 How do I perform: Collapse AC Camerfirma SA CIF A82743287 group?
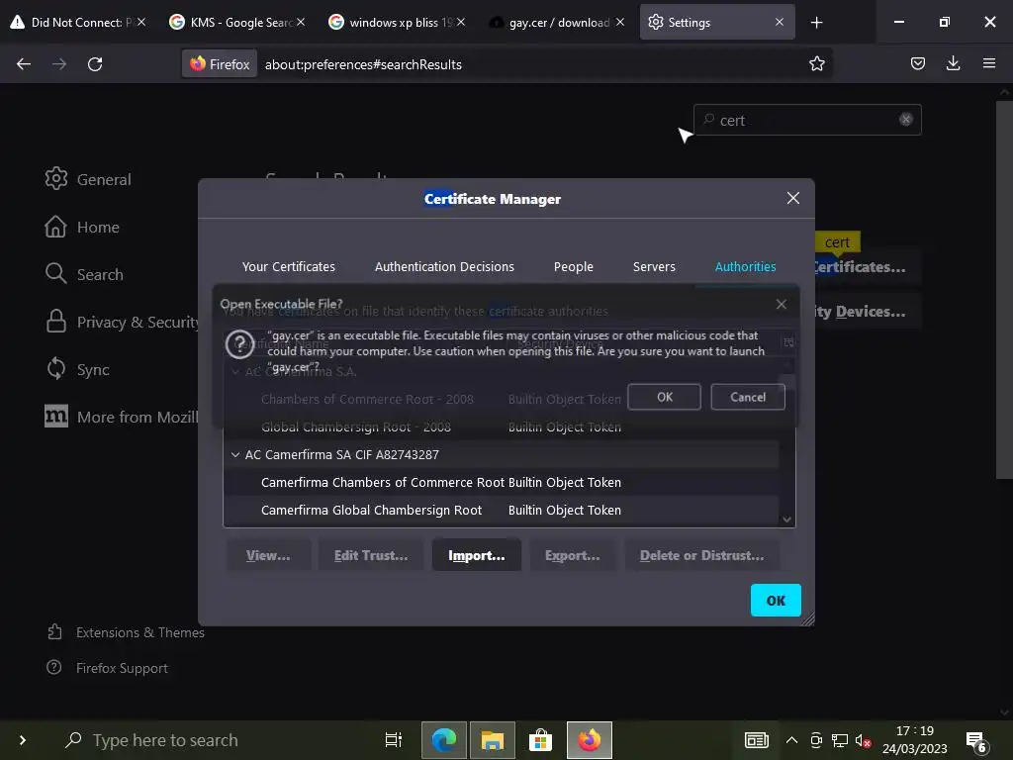(235, 454)
